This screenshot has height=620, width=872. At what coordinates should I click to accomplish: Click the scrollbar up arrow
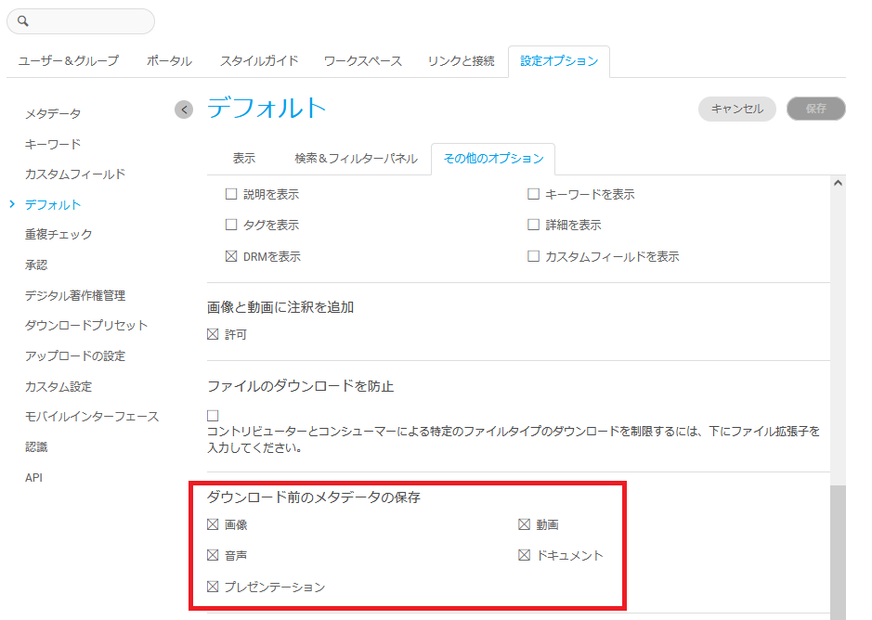pos(838,184)
